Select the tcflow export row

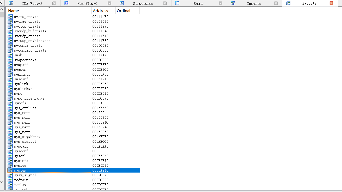(73, 185)
